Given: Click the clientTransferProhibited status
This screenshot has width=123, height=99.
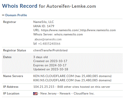Looking at the screenshot, I should coord(50,50).
